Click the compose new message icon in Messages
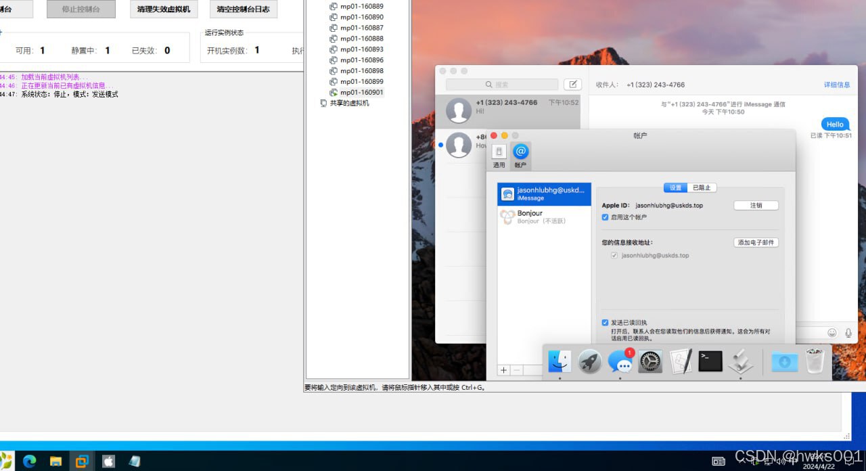This screenshot has width=866, height=471. coord(572,85)
